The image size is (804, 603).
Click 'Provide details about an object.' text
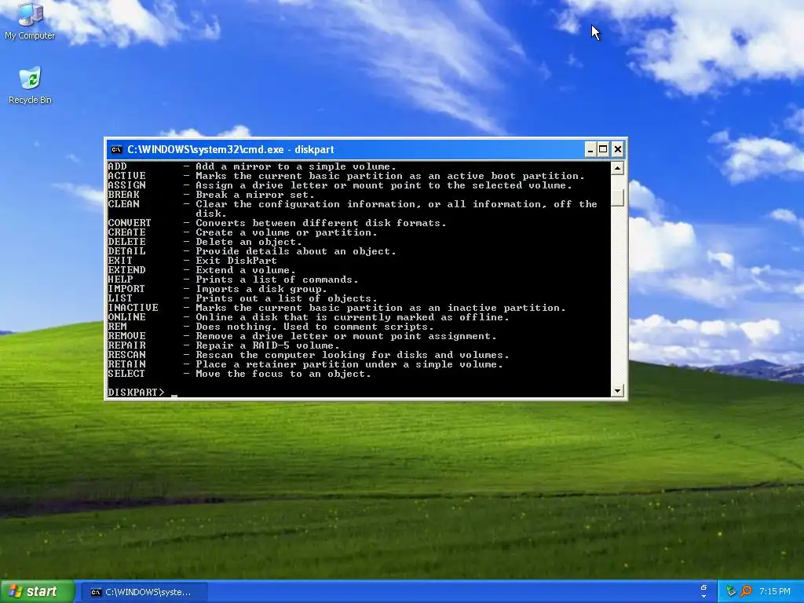point(296,251)
